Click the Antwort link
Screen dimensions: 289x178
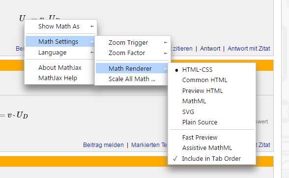210,49
